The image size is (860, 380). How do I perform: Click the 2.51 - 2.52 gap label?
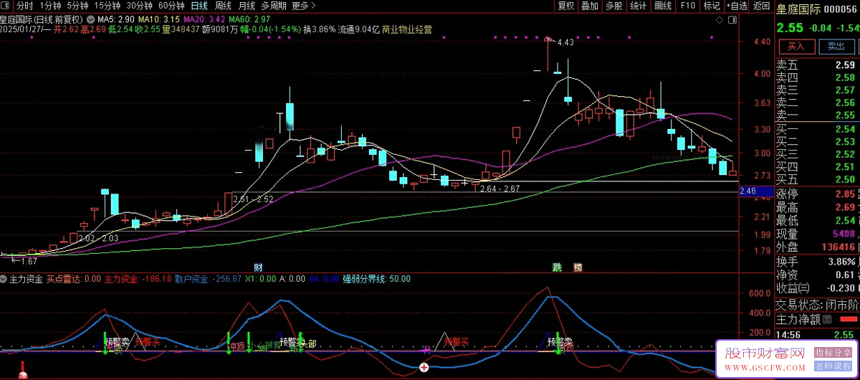point(253,199)
